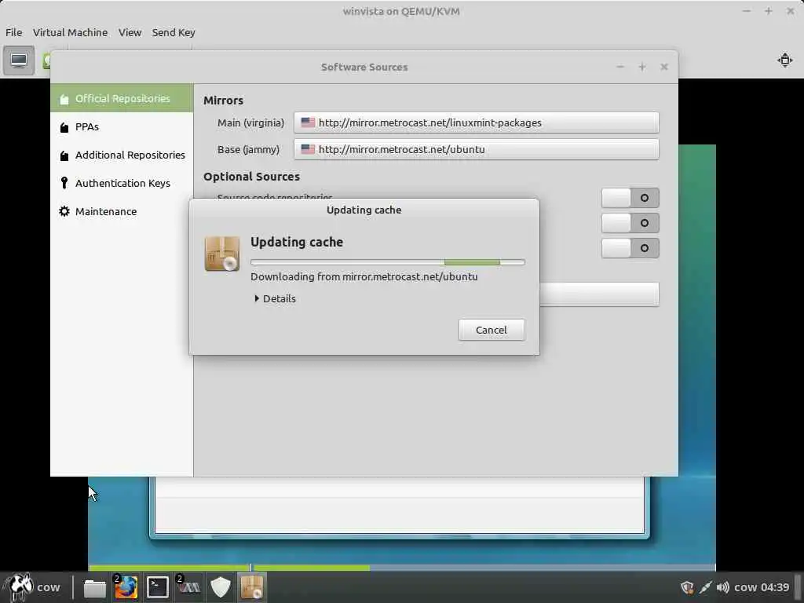
Task: Select the PPAs tab in sidebar
Action: pos(122,126)
